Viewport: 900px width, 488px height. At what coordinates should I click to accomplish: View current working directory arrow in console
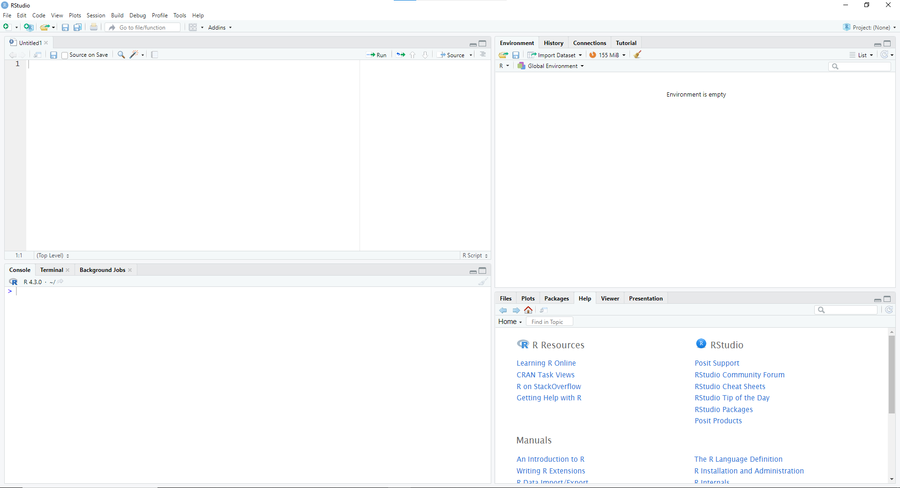coord(60,281)
